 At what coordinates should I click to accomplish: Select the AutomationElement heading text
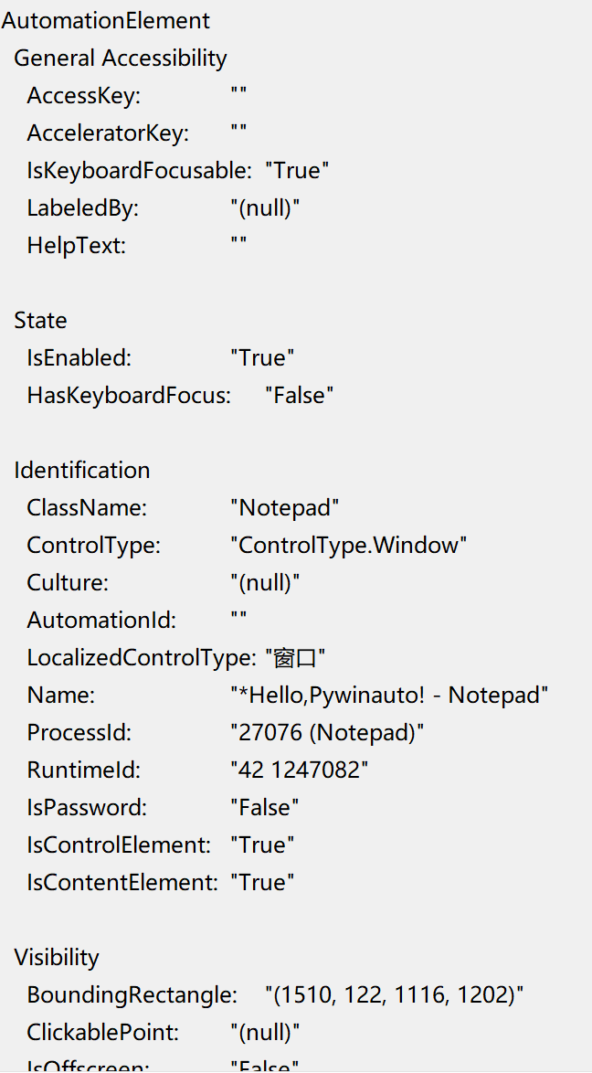(x=106, y=20)
